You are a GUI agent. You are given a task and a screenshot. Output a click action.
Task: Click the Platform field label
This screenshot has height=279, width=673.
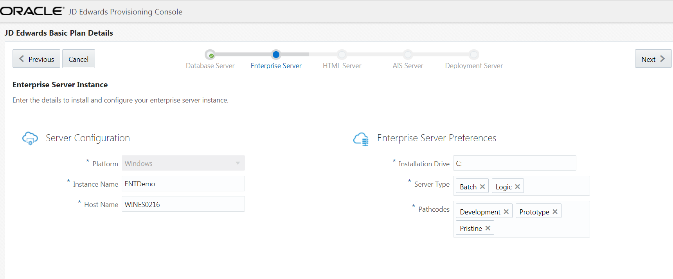click(105, 164)
